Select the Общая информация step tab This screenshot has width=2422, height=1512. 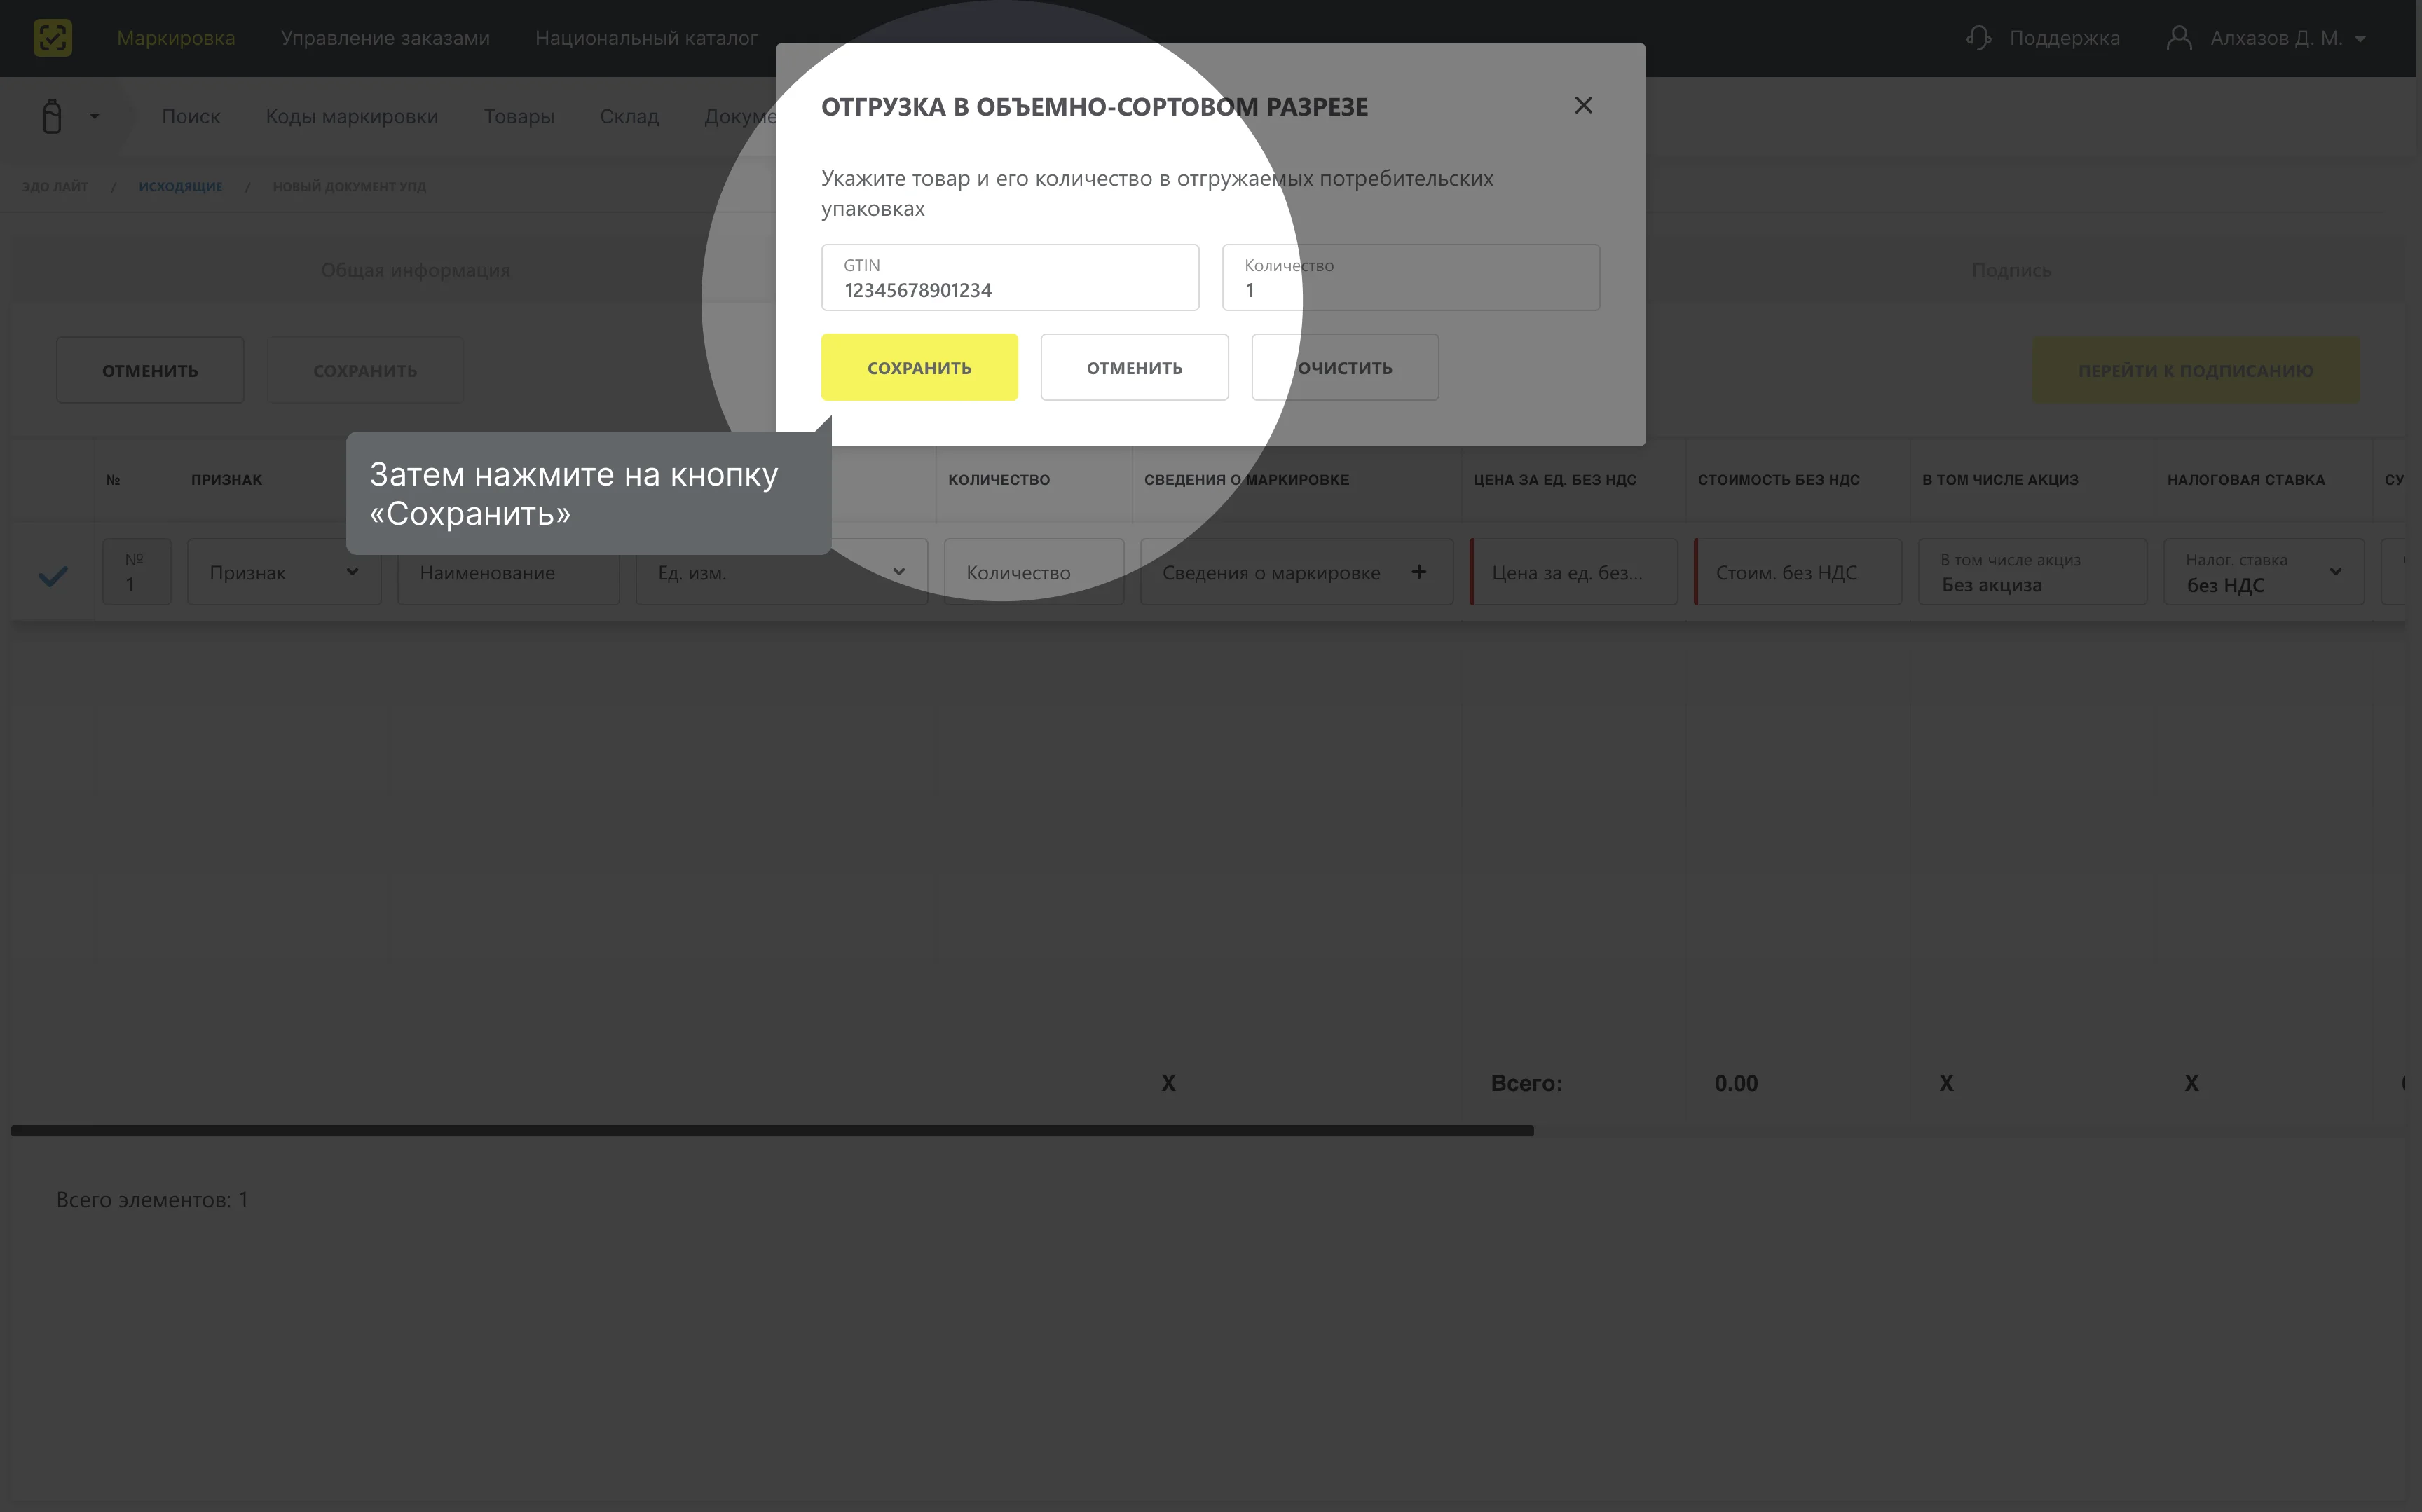[415, 270]
